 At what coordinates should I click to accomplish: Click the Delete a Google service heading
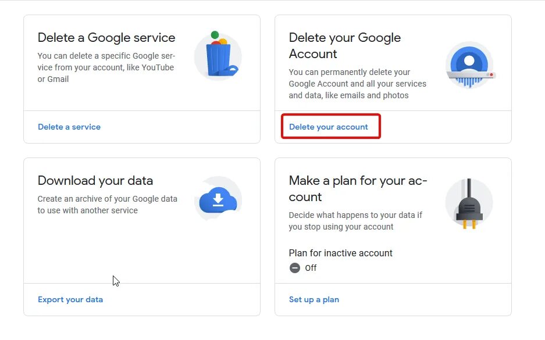tap(106, 38)
